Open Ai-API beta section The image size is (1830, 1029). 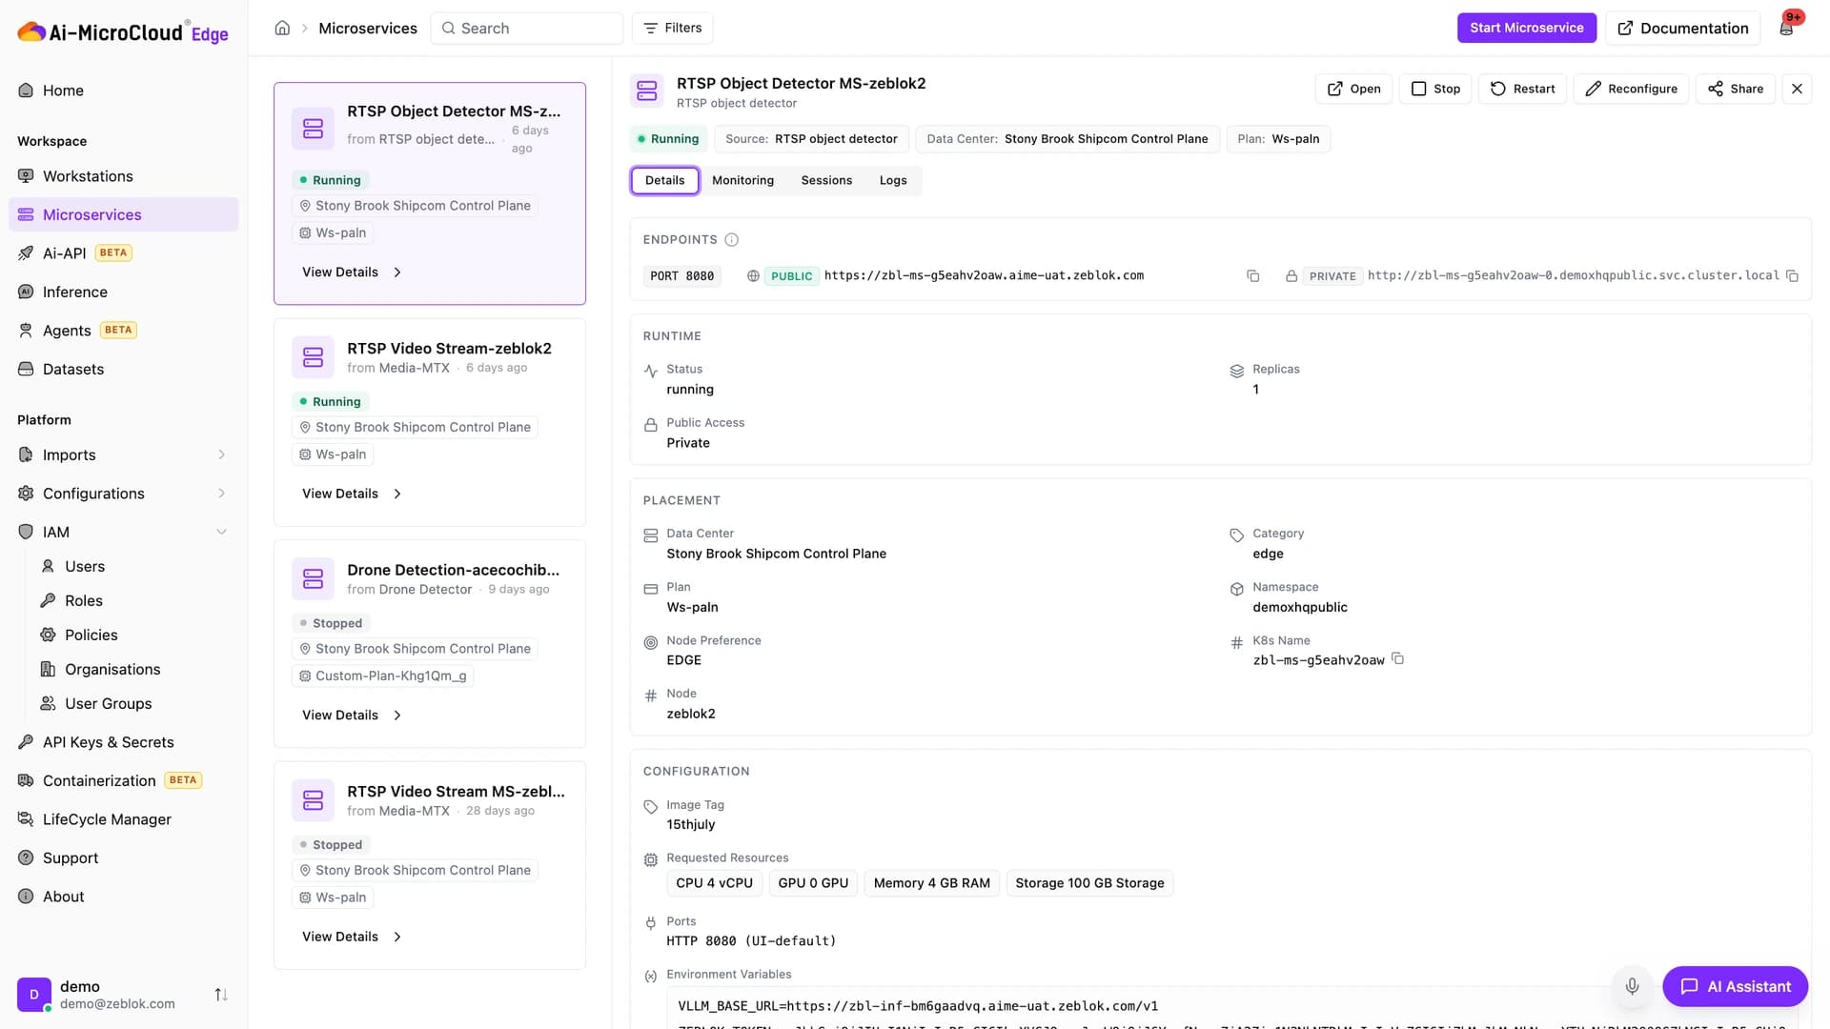pyautogui.click(x=124, y=253)
